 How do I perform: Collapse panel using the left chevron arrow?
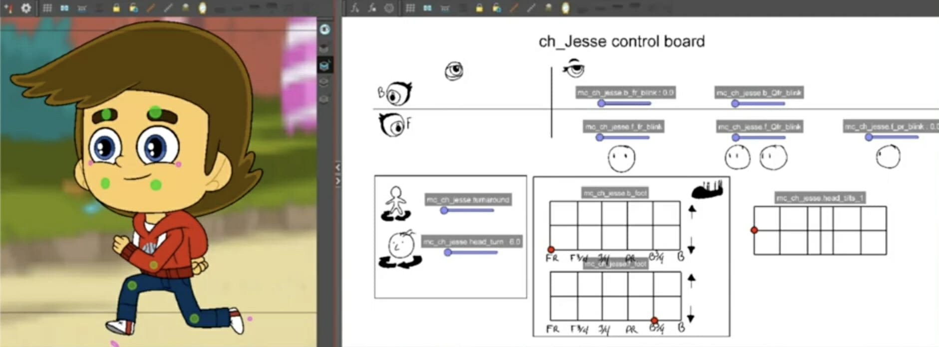pos(338,168)
